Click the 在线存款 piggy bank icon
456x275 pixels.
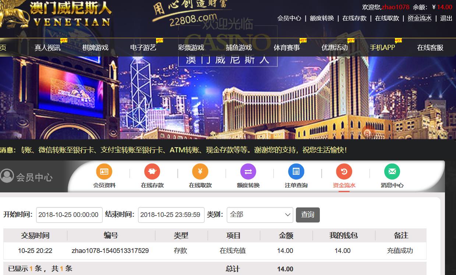coord(152,171)
